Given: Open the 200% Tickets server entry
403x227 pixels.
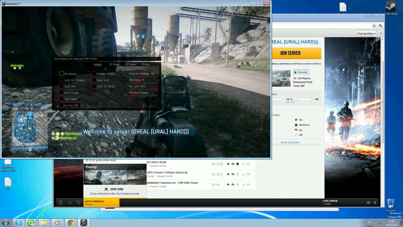Looking at the screenshot, I should coord(167,173).
